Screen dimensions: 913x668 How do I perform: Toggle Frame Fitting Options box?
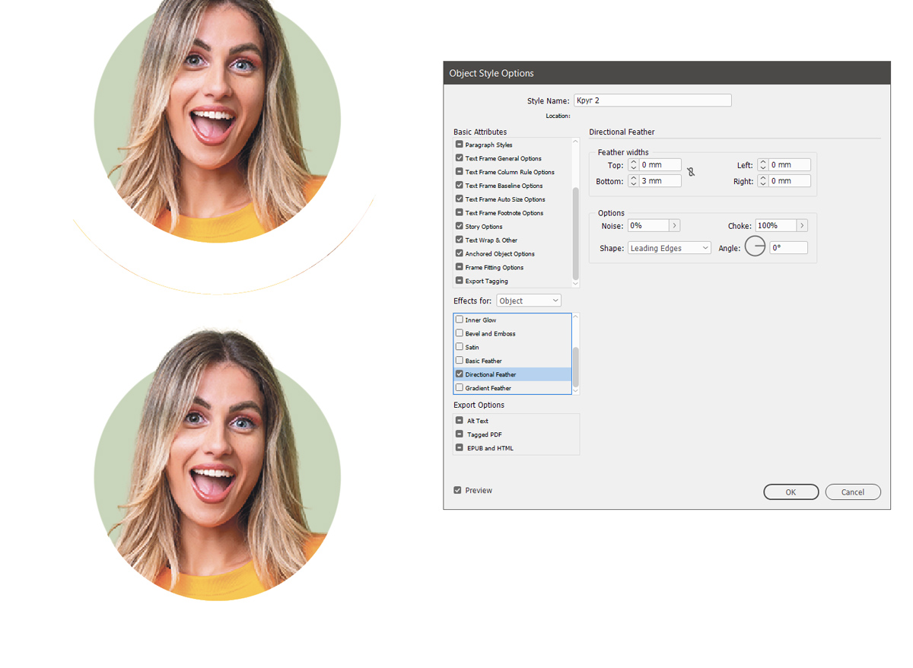pyautogui.click(x=460, y=268)
